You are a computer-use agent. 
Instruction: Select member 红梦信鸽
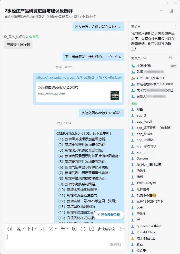pyautogui.click(x=154, y=189)
